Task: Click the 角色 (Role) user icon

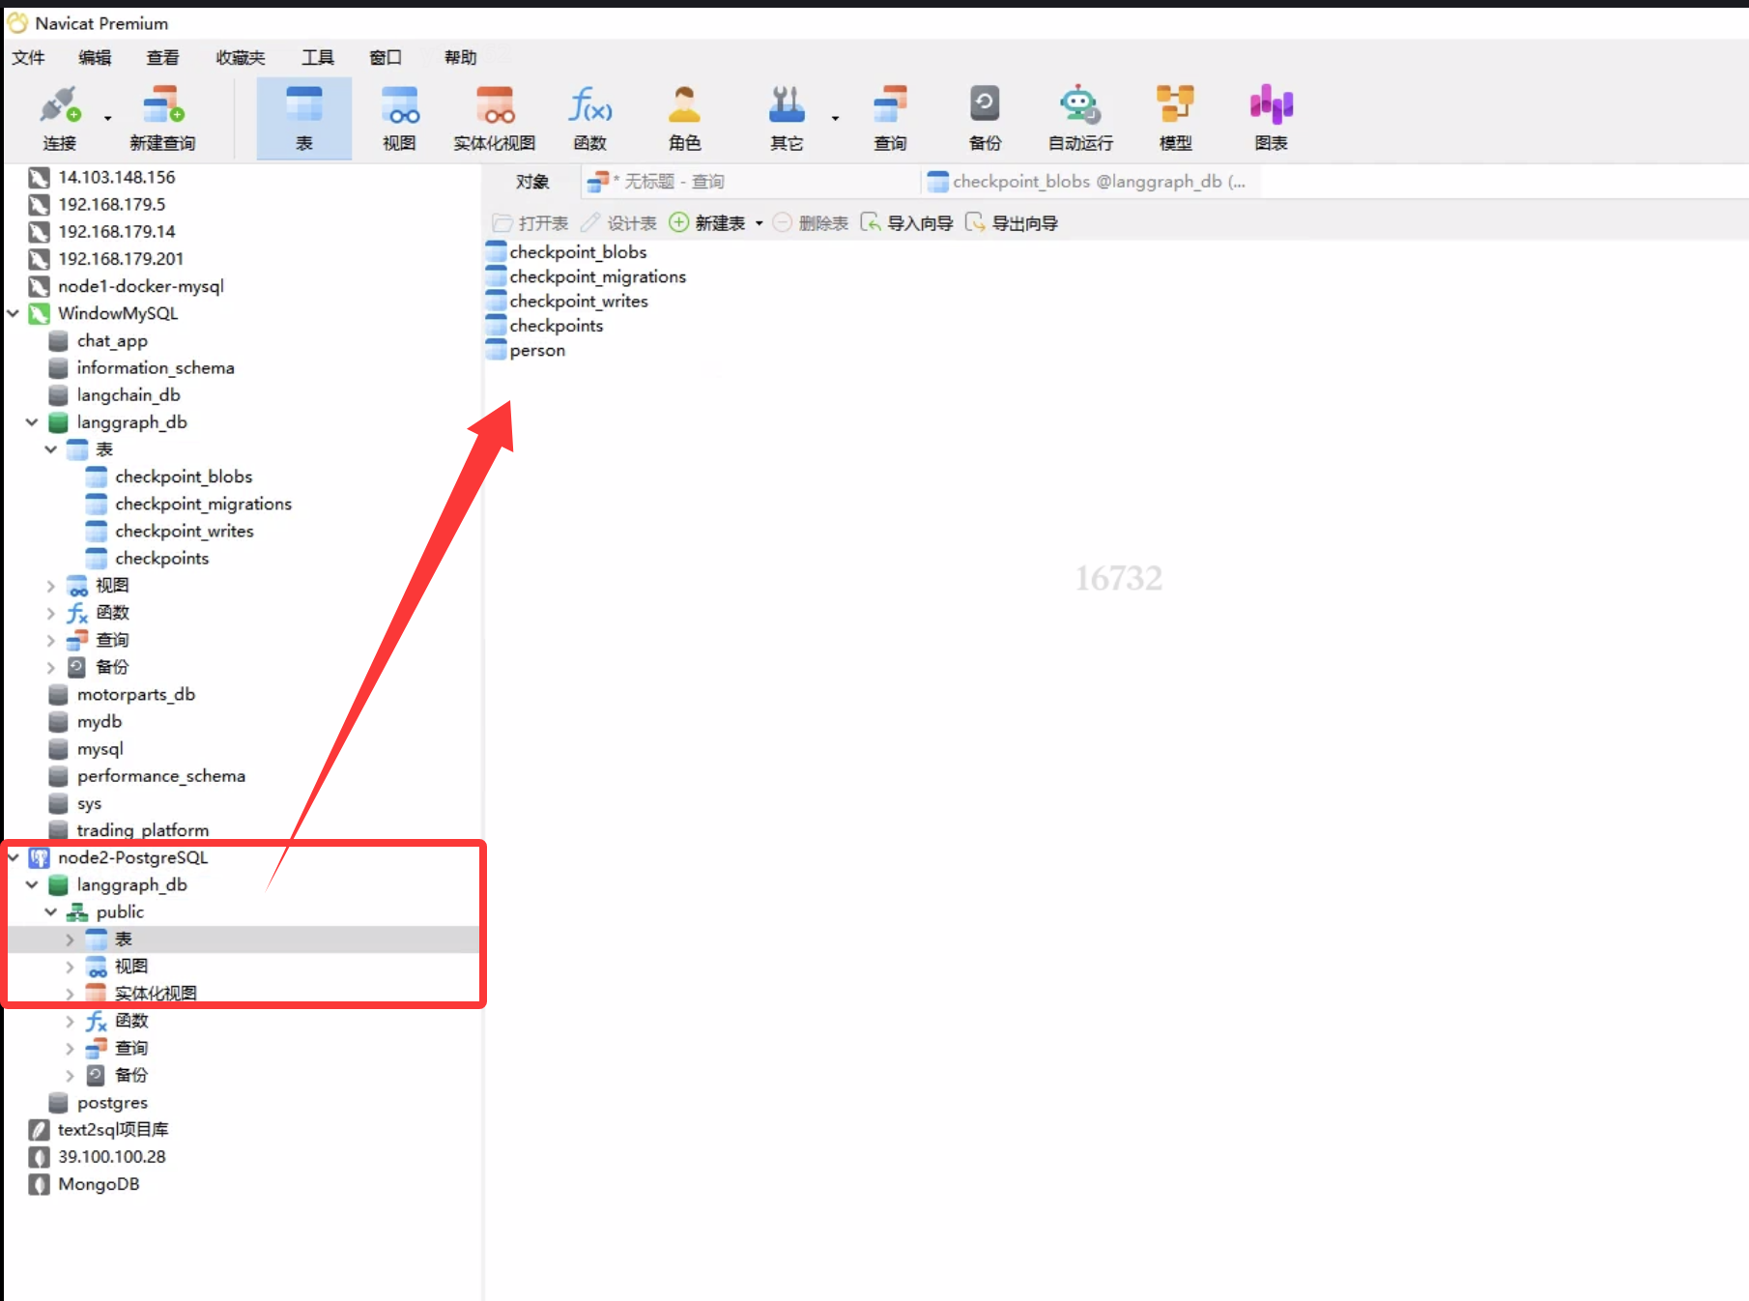Action: (684, 118)
